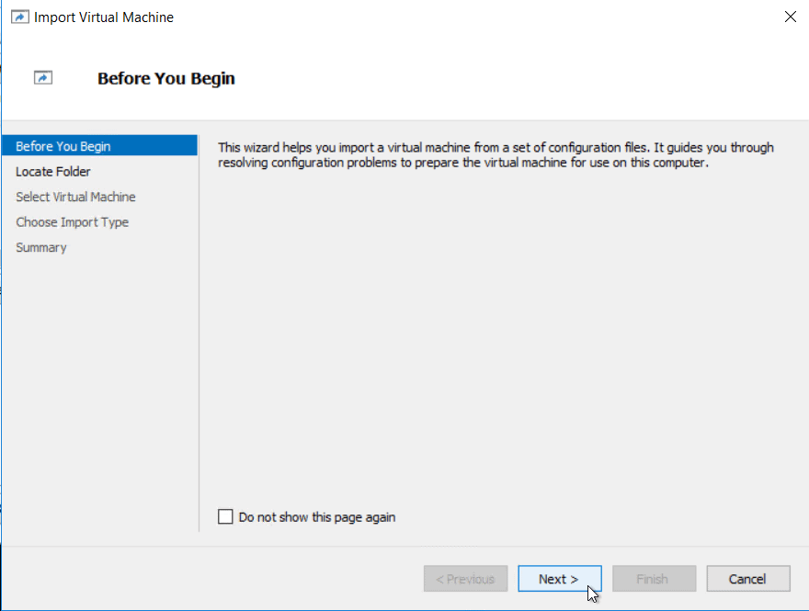The height and width of the screenshot is (611, 809).
Task: Click the grayed-out Previous button
Action: 465,578
